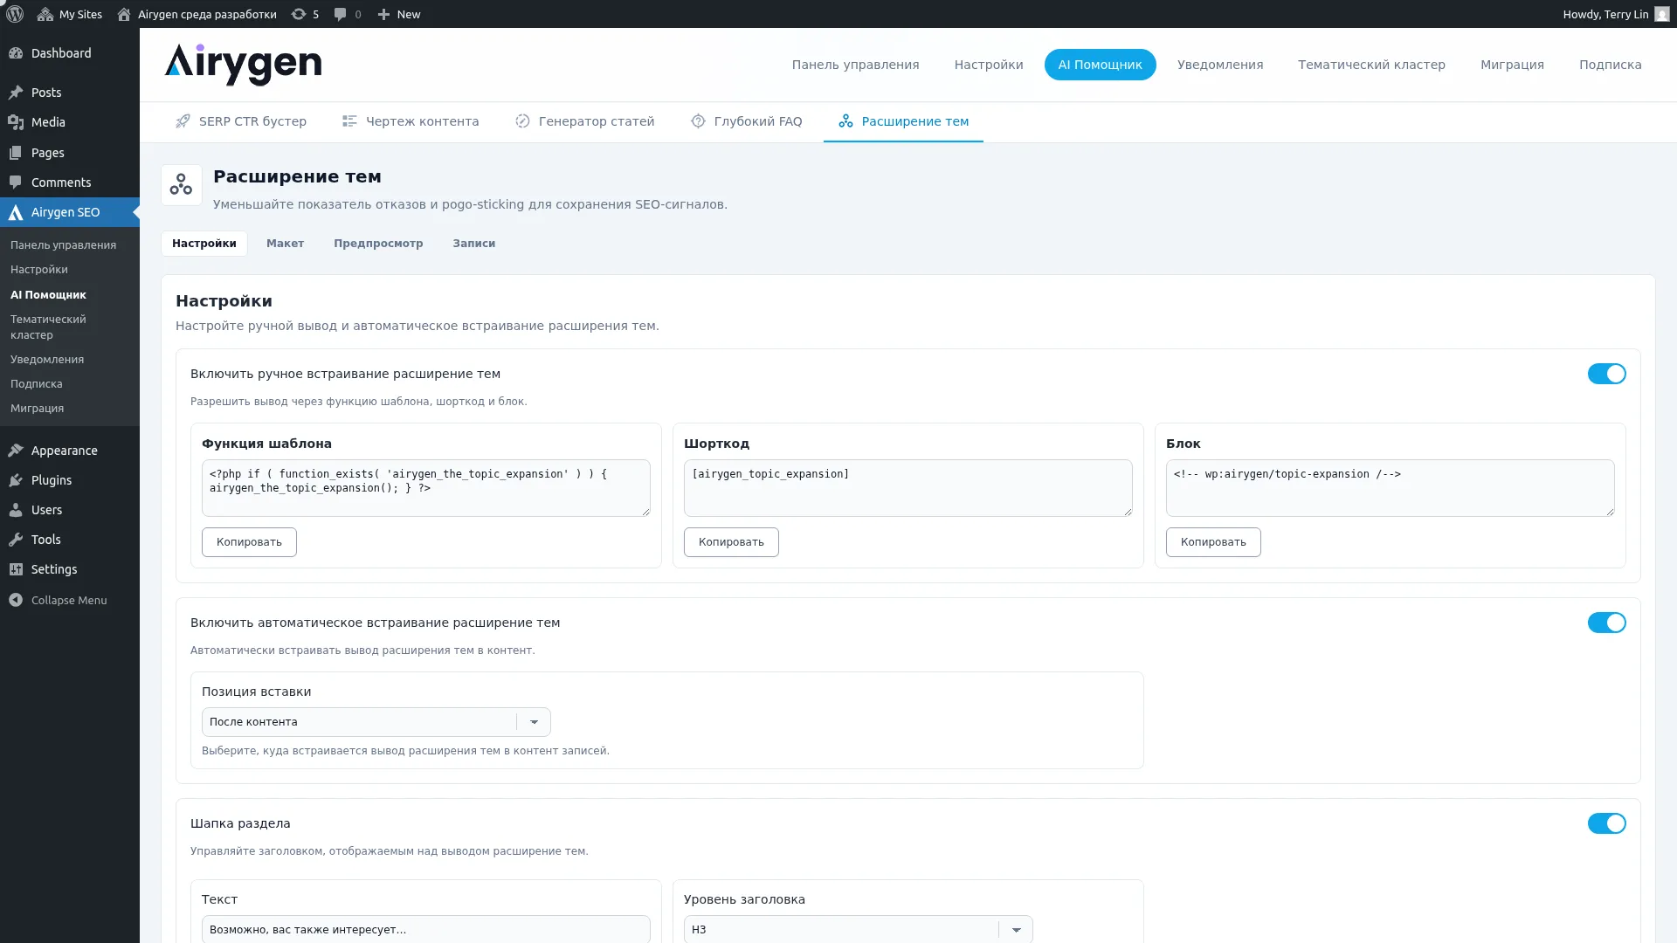Click the Plugins plug icon
Viewport: 1677px width, 943px height.
16,480
